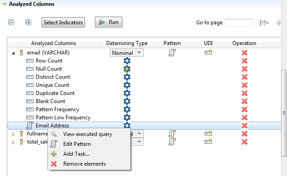
Task: Expand the fullname column node
Action: tap(13, 134)
